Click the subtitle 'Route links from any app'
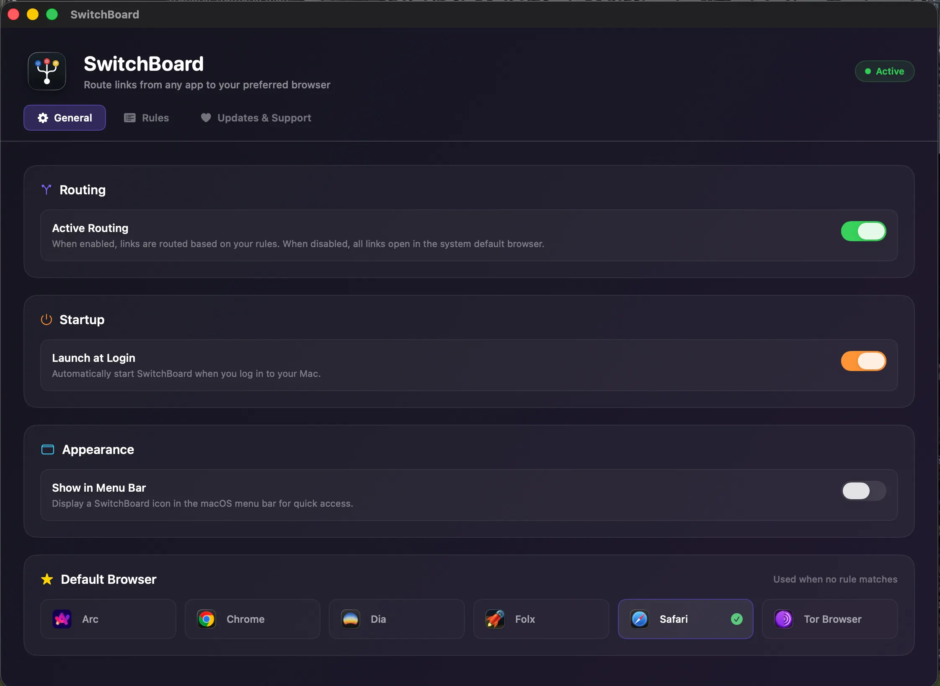 coord(207,85)
